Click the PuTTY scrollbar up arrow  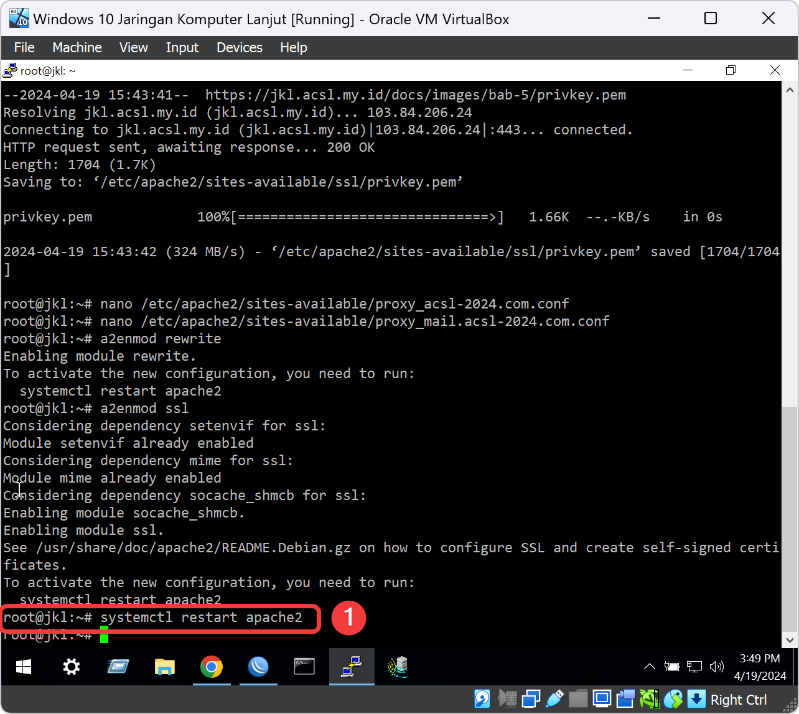(x=790, y=90)
